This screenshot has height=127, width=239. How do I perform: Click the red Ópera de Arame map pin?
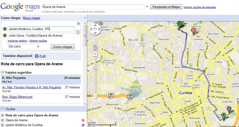(x=193, y=32)
